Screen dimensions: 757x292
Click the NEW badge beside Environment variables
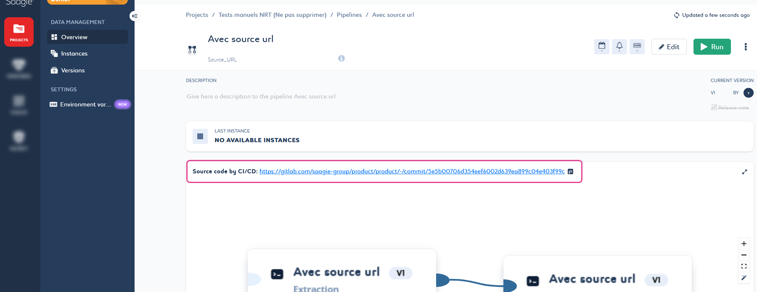[122, 104]
